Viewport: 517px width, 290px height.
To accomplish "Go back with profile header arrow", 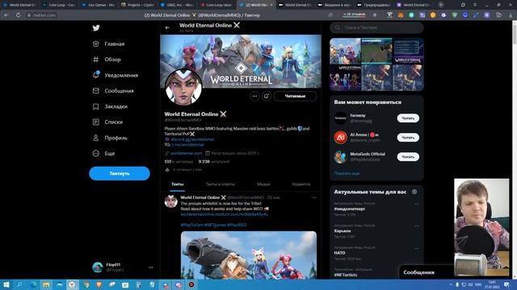I will [167, 27].
